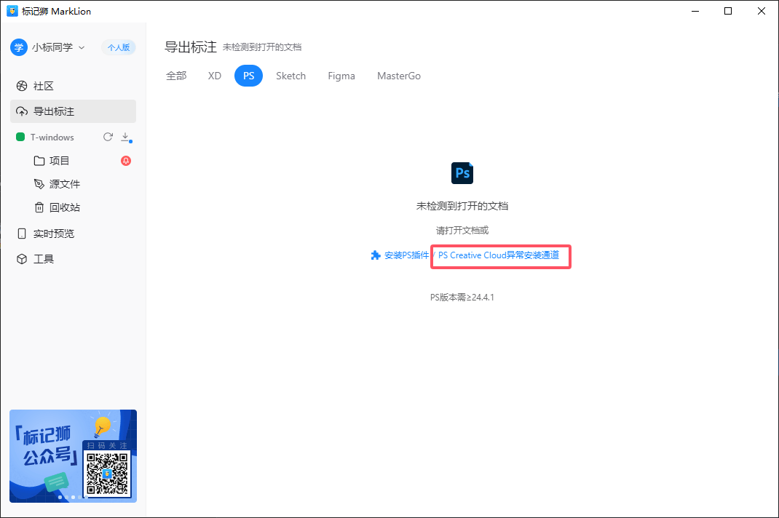Click the Photoshop Ps icon
Viewport: 779px width, 518px height.
coord(462,173)
